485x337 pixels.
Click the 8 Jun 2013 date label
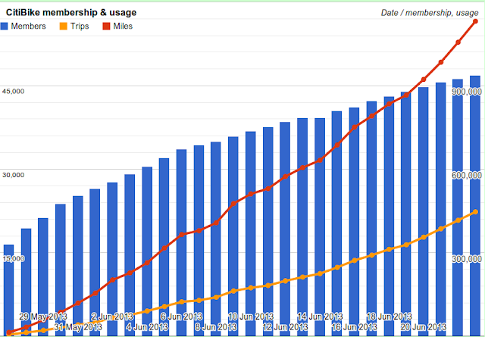click(x=216, y=327)
